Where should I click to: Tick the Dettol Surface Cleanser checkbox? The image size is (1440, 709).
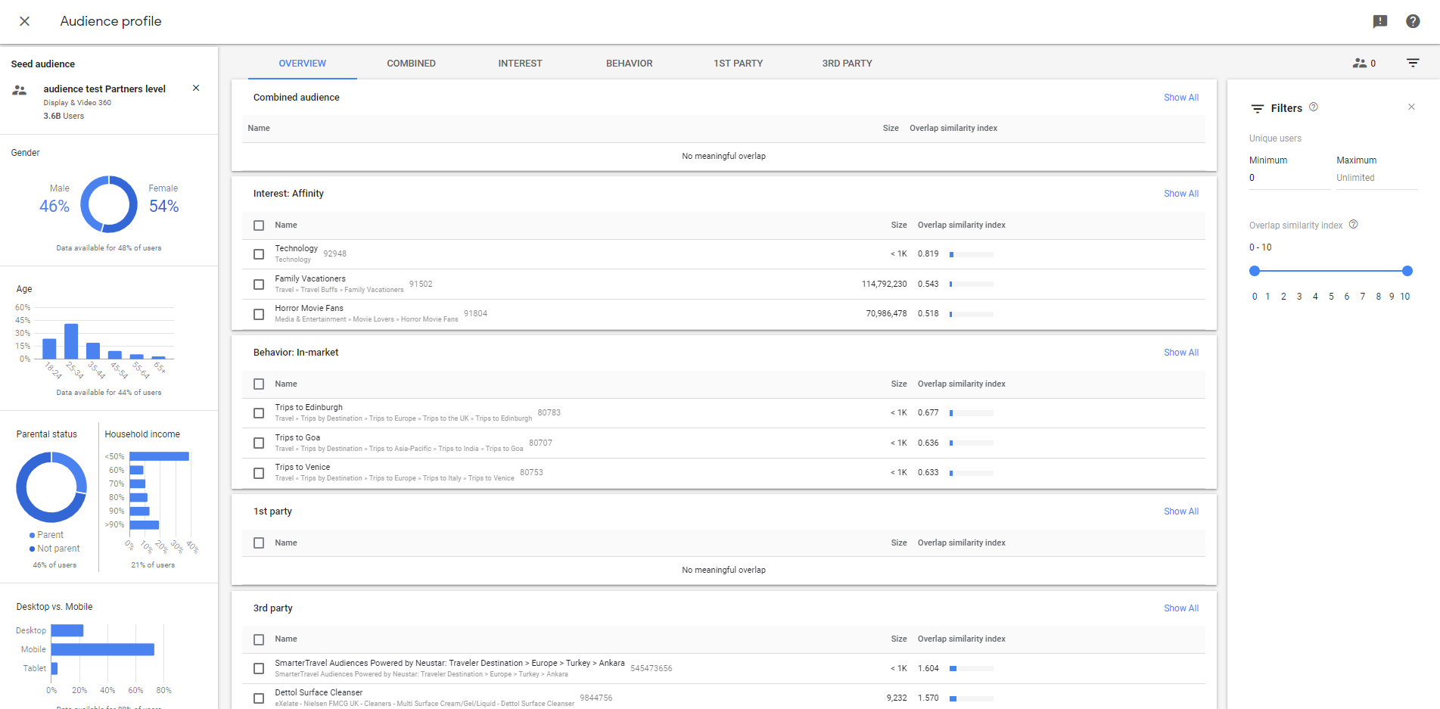tap(259, 698)
